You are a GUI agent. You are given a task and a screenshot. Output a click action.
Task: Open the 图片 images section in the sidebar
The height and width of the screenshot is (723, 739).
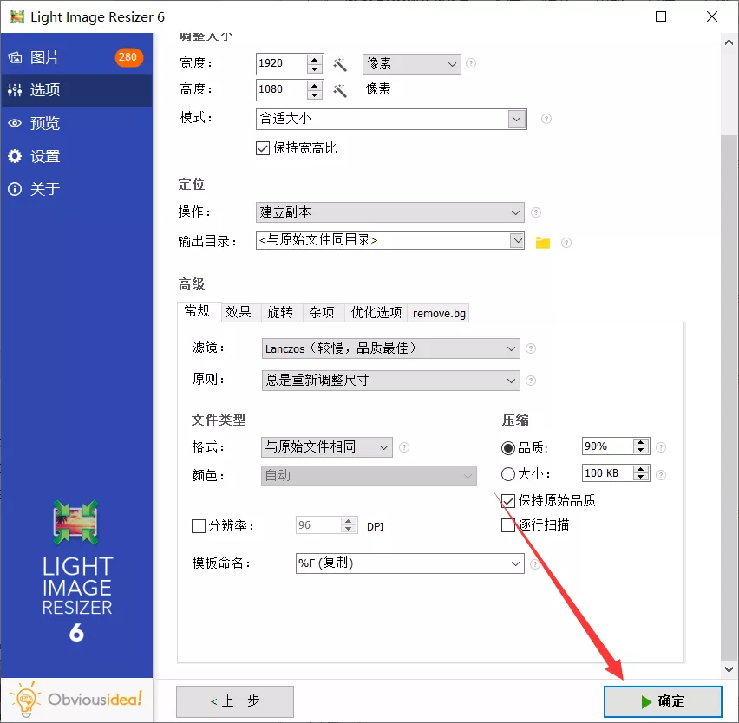point(76,57)
